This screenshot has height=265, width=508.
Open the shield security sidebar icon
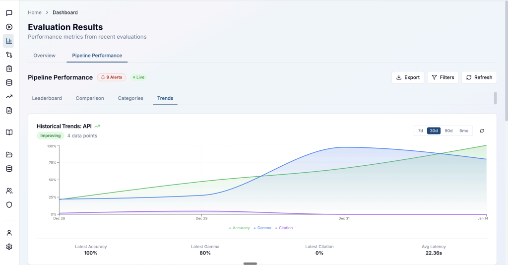[9, 205]
